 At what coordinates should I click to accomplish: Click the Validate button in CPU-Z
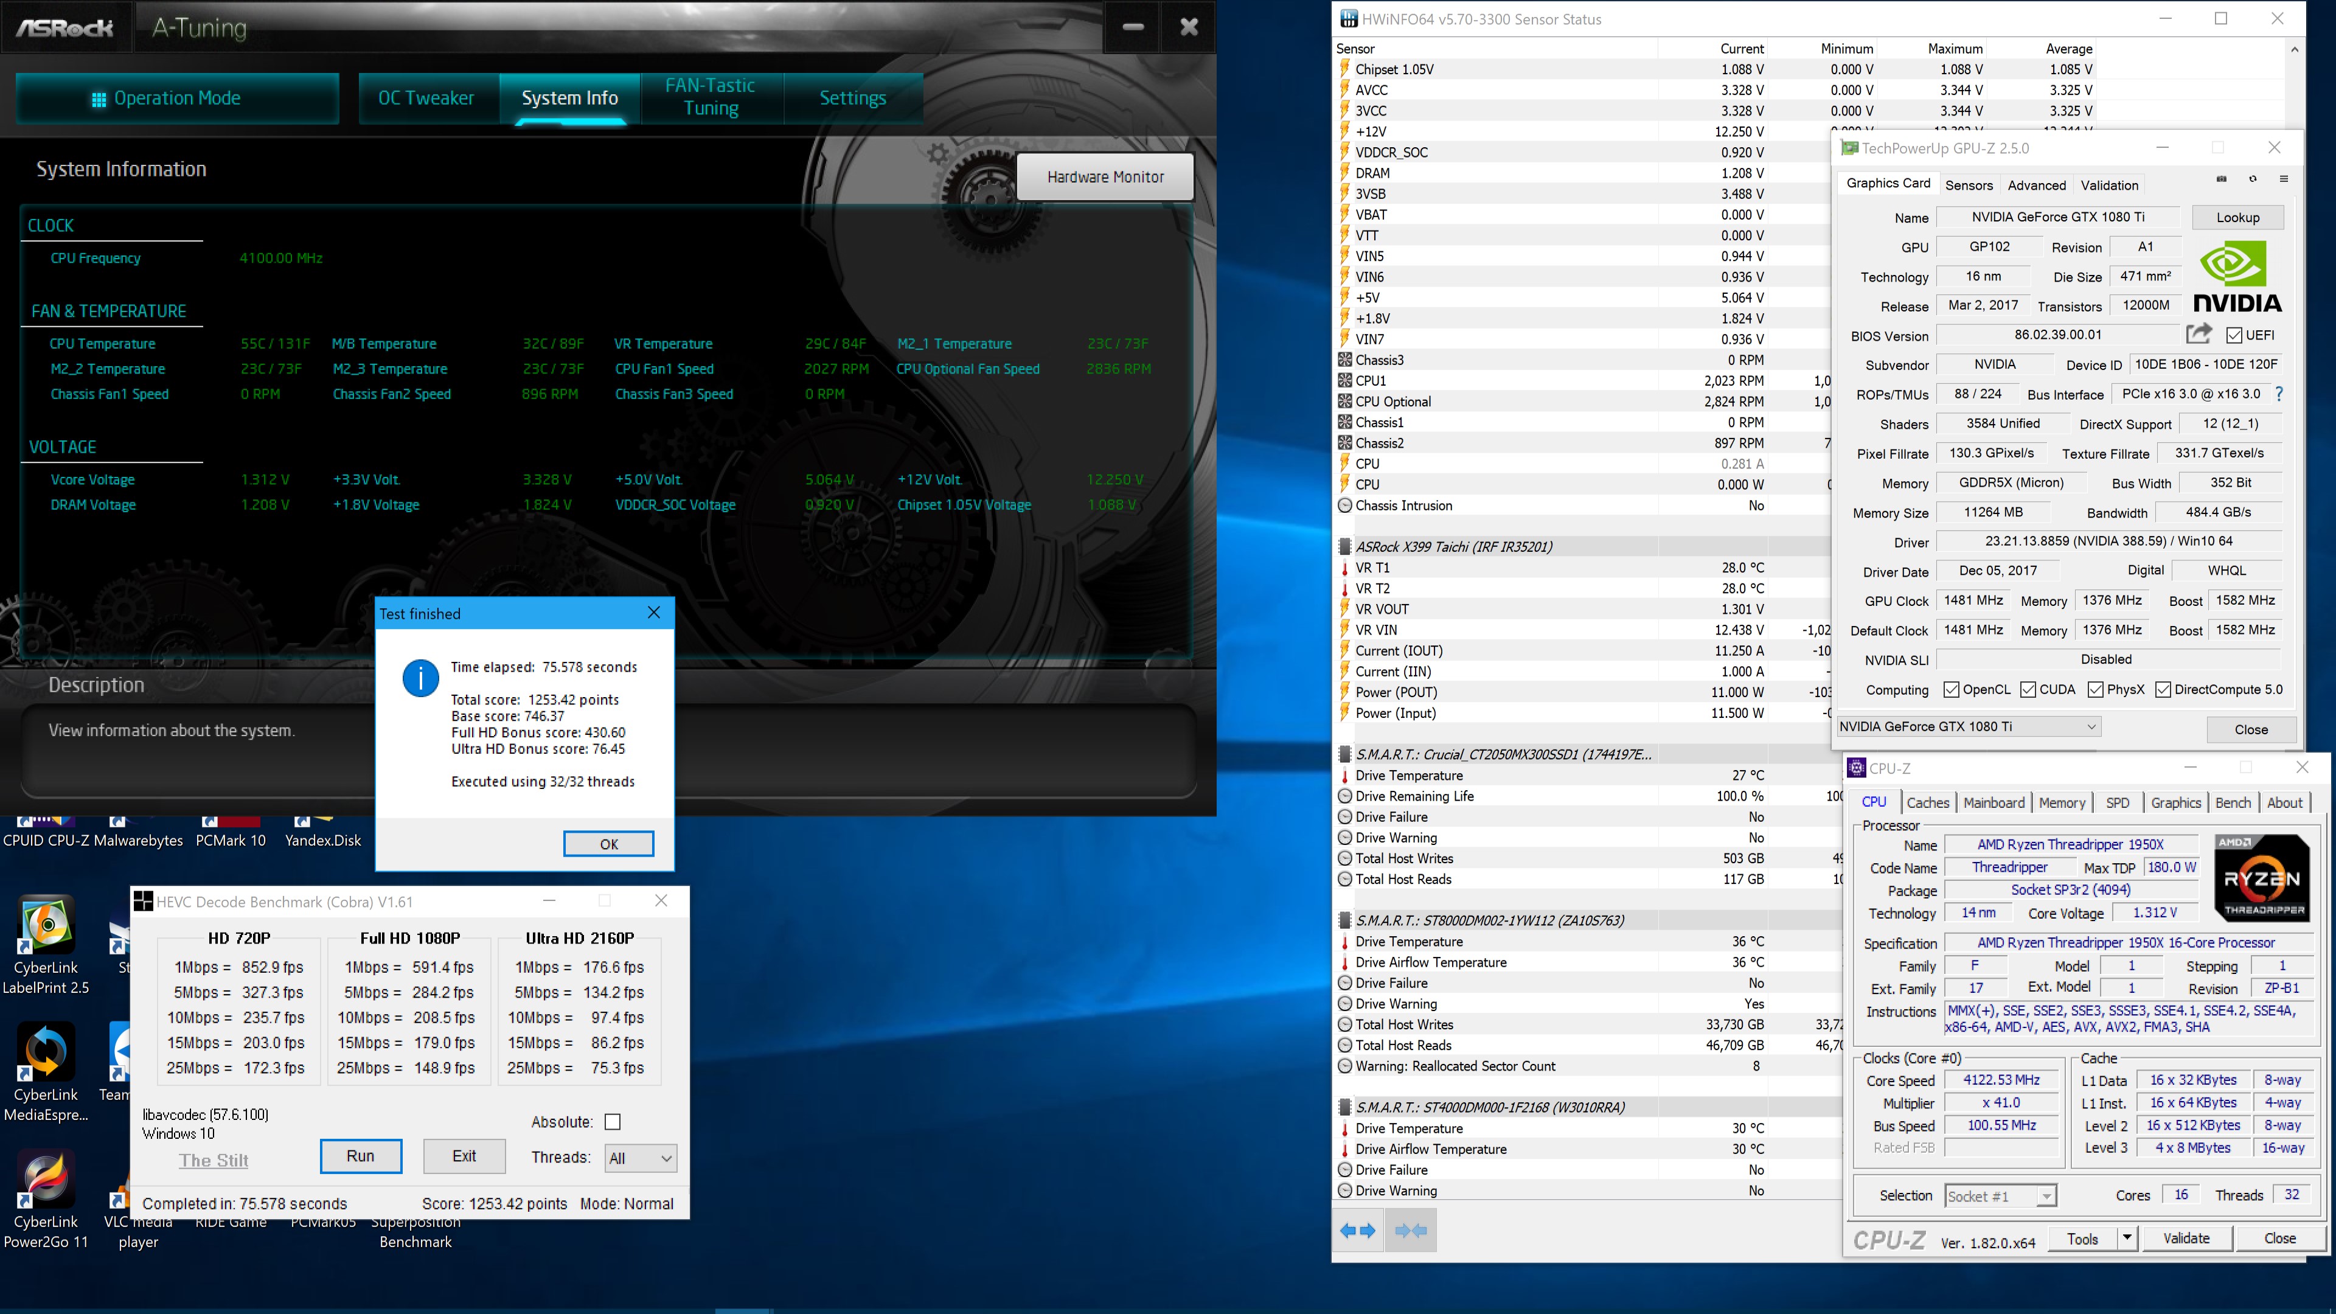coord(2186,1238)
